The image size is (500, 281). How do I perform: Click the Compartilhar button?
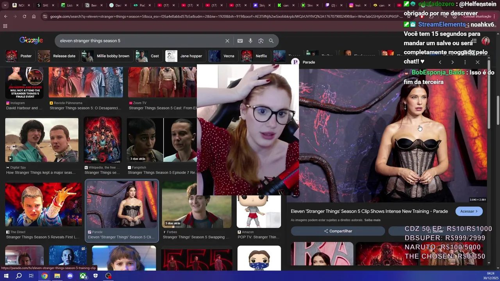click(x=338, y=231)
